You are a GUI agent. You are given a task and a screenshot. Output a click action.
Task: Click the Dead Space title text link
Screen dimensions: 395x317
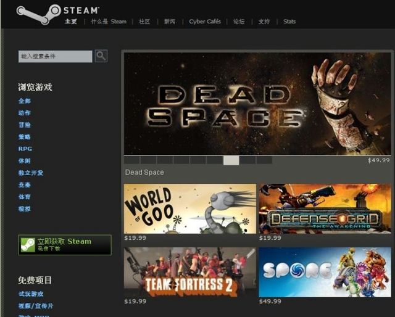click(x=144, y=173)
